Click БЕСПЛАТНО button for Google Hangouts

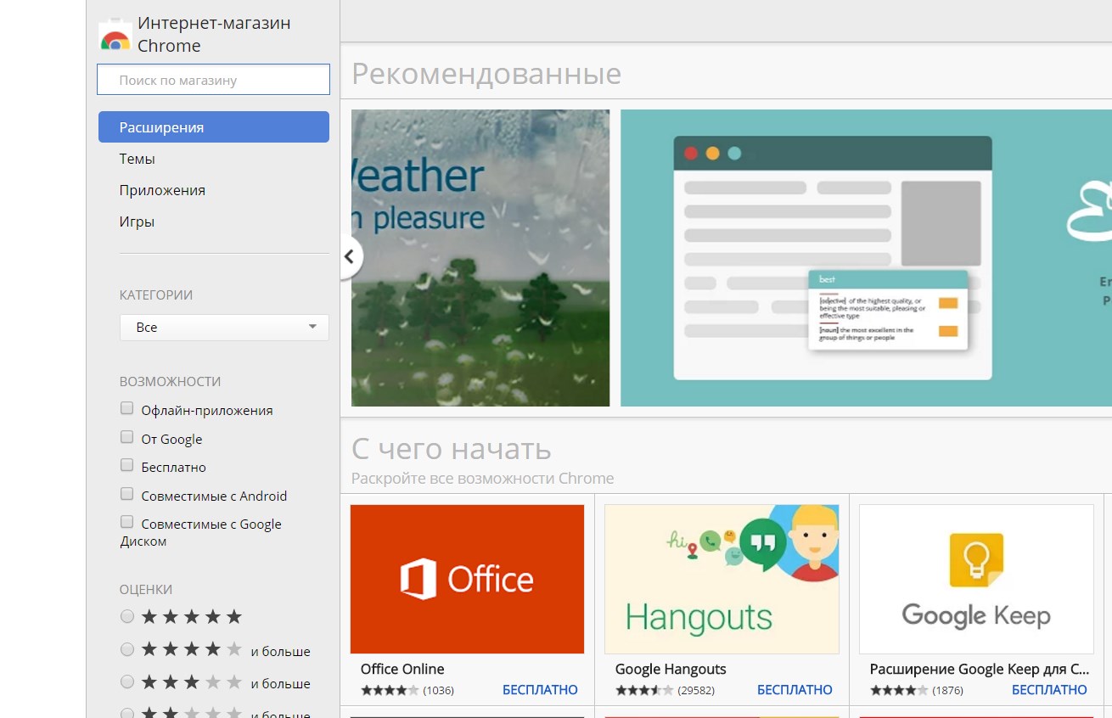795,690
